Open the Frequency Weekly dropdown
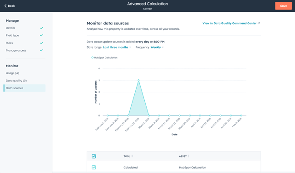The width and height of the screenshot is (295, 173). (157, 47)
